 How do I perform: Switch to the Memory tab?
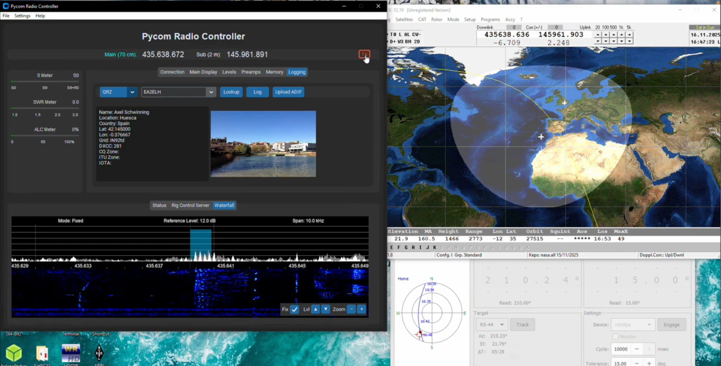click(274, 72)
